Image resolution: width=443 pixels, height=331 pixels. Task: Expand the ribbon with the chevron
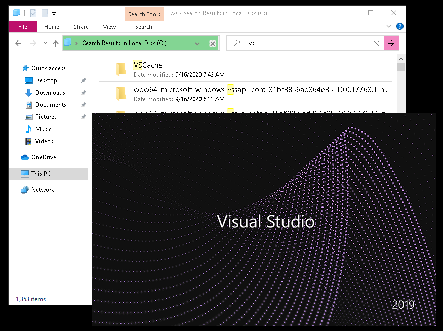[389, 26]
